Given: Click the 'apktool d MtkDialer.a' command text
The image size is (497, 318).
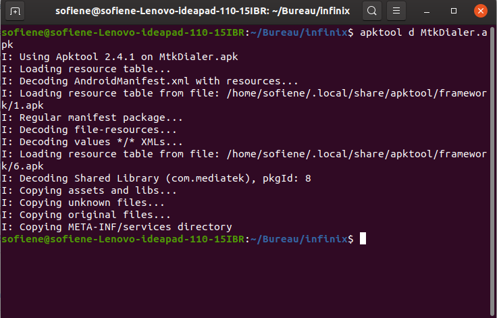Looking at the screenshot, I should [x=422, y=32].
